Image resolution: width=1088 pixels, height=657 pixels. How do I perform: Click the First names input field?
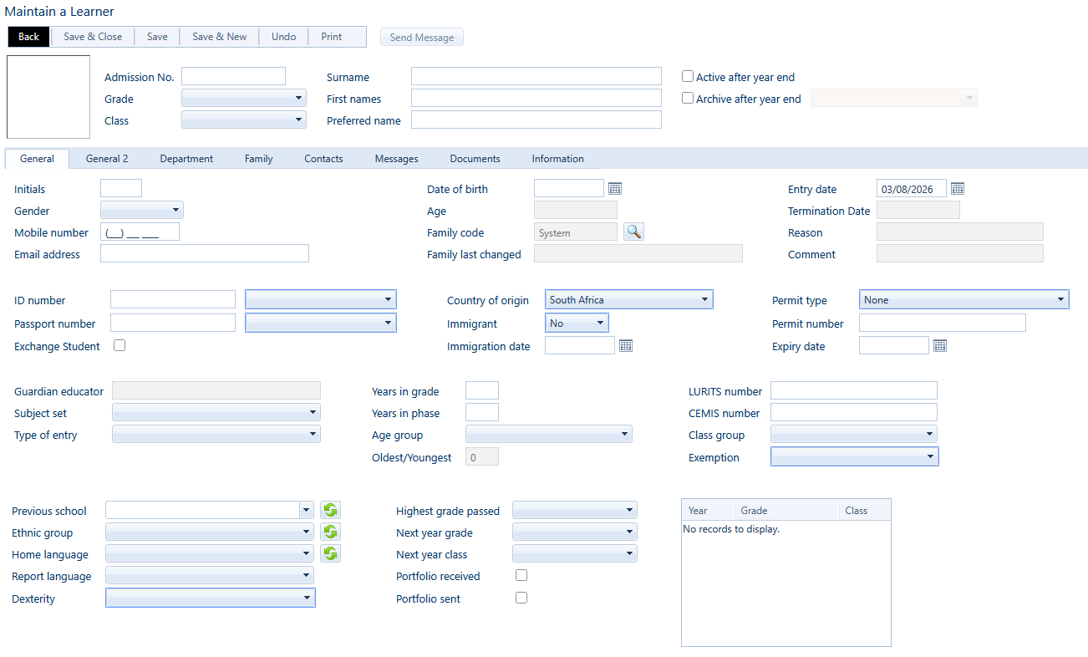point(536,98)
